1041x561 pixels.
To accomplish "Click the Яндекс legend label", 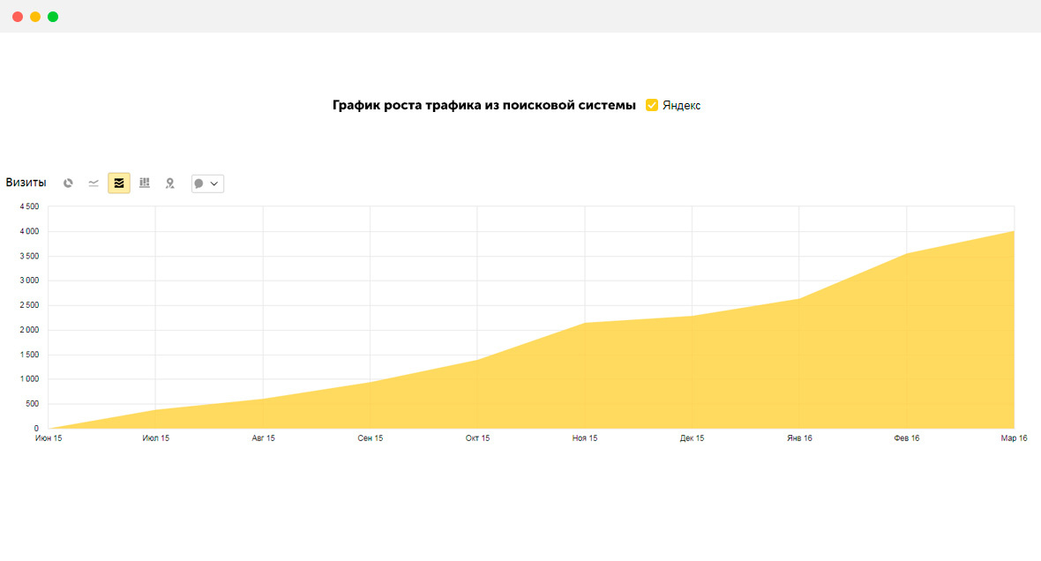I will (681, 106).
